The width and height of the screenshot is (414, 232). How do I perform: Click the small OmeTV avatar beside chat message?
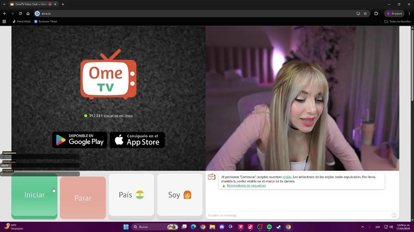point(212,177)
